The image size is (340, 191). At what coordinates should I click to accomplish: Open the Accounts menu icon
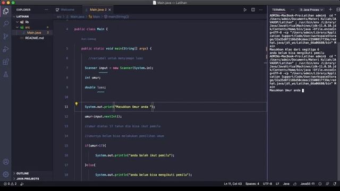pyautogui.click(x=6, y=161)
